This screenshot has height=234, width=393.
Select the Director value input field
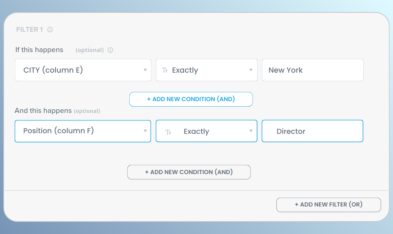312,131
